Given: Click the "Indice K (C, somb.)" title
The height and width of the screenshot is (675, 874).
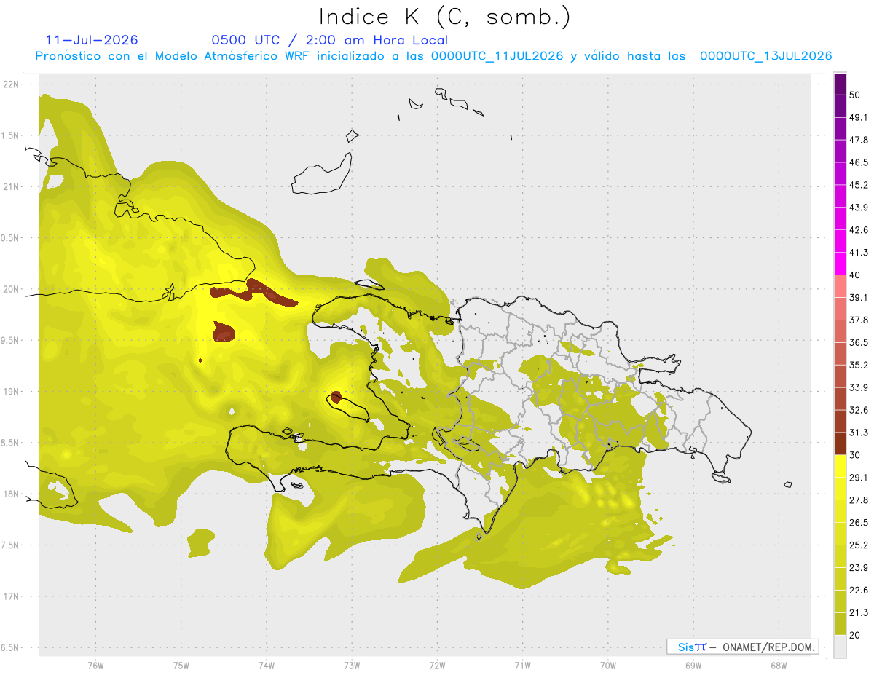Looking at the screenshot, I should [445, 17].
